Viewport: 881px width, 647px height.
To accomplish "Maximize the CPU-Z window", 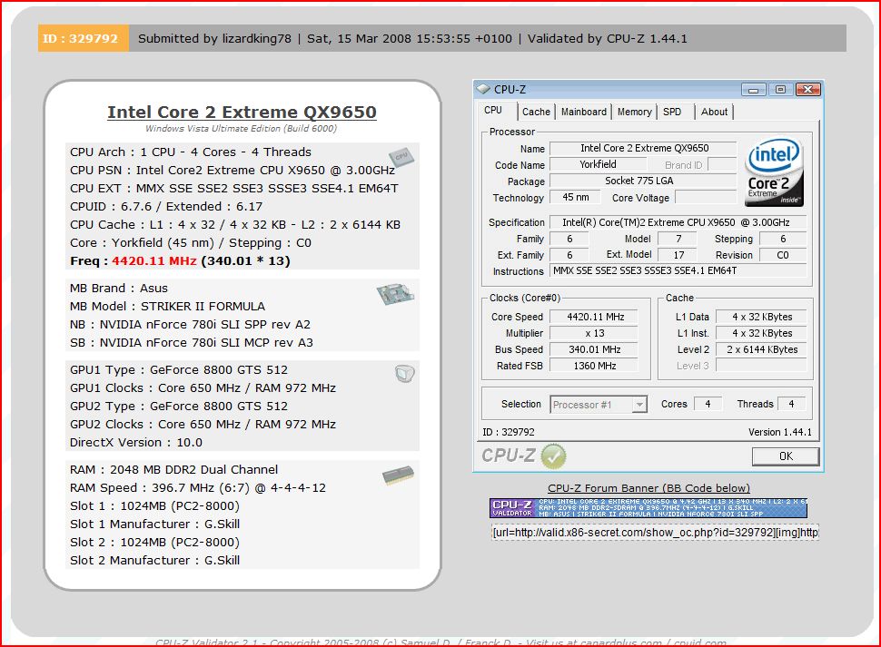I will click(780, 89).
